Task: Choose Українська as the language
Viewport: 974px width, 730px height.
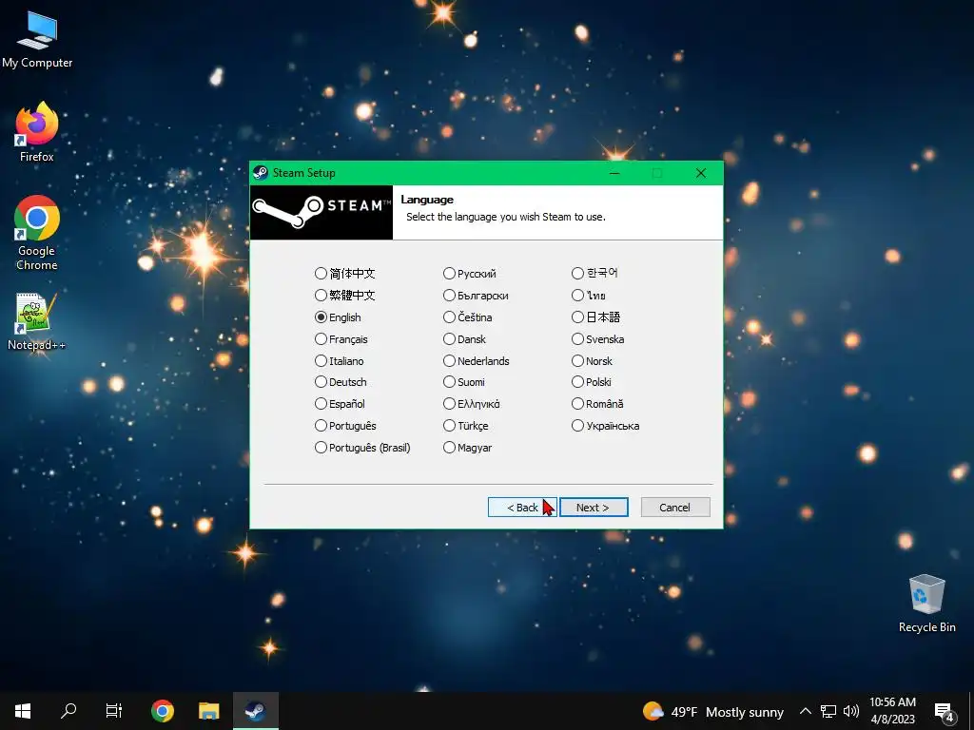Action: pyautogui.click(x=606, y=425)
